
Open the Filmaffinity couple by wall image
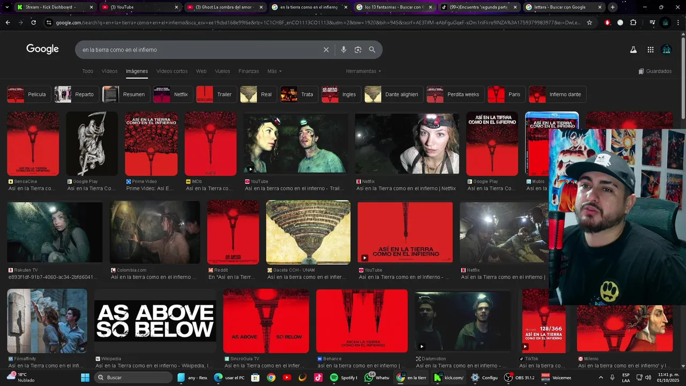coord(47,321)
